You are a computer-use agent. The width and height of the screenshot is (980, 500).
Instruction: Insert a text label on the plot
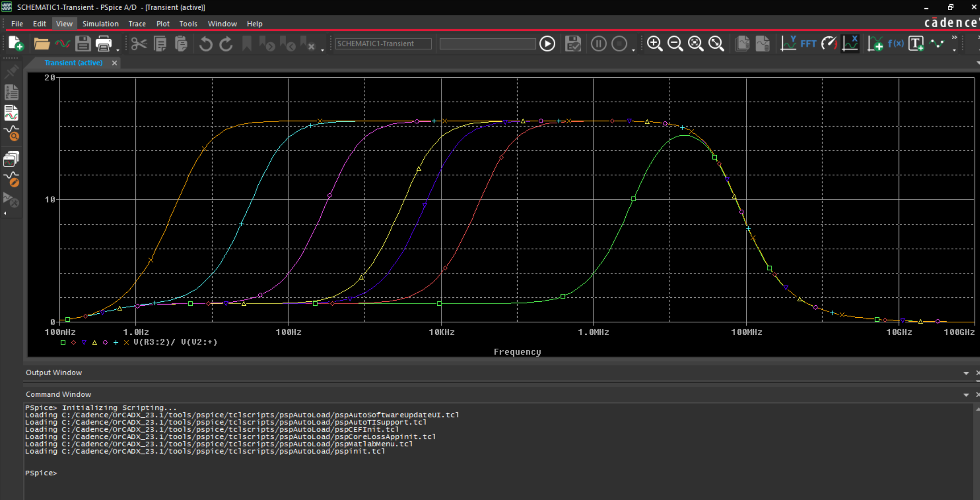[x=916, y=44]
